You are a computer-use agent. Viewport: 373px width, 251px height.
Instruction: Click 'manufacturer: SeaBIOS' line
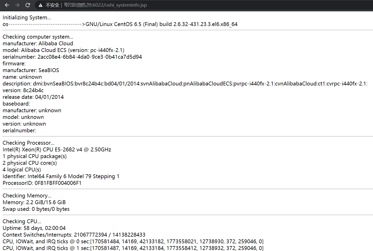coord(31,70)
